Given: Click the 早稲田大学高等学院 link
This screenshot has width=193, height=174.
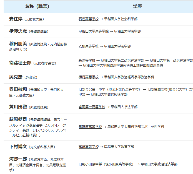Looking at the screenshot, I should pyautogui.click(x=94, y=32).
